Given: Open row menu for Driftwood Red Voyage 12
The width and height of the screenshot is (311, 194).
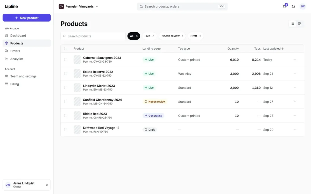Looking at the screenshot, I should (x=295, y=130).
